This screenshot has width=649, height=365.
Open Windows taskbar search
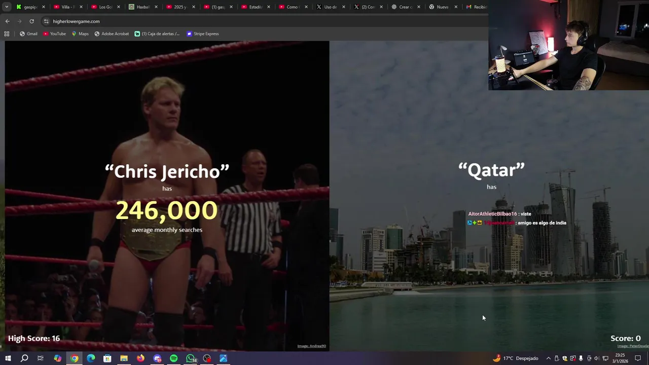tap(24, 358)
